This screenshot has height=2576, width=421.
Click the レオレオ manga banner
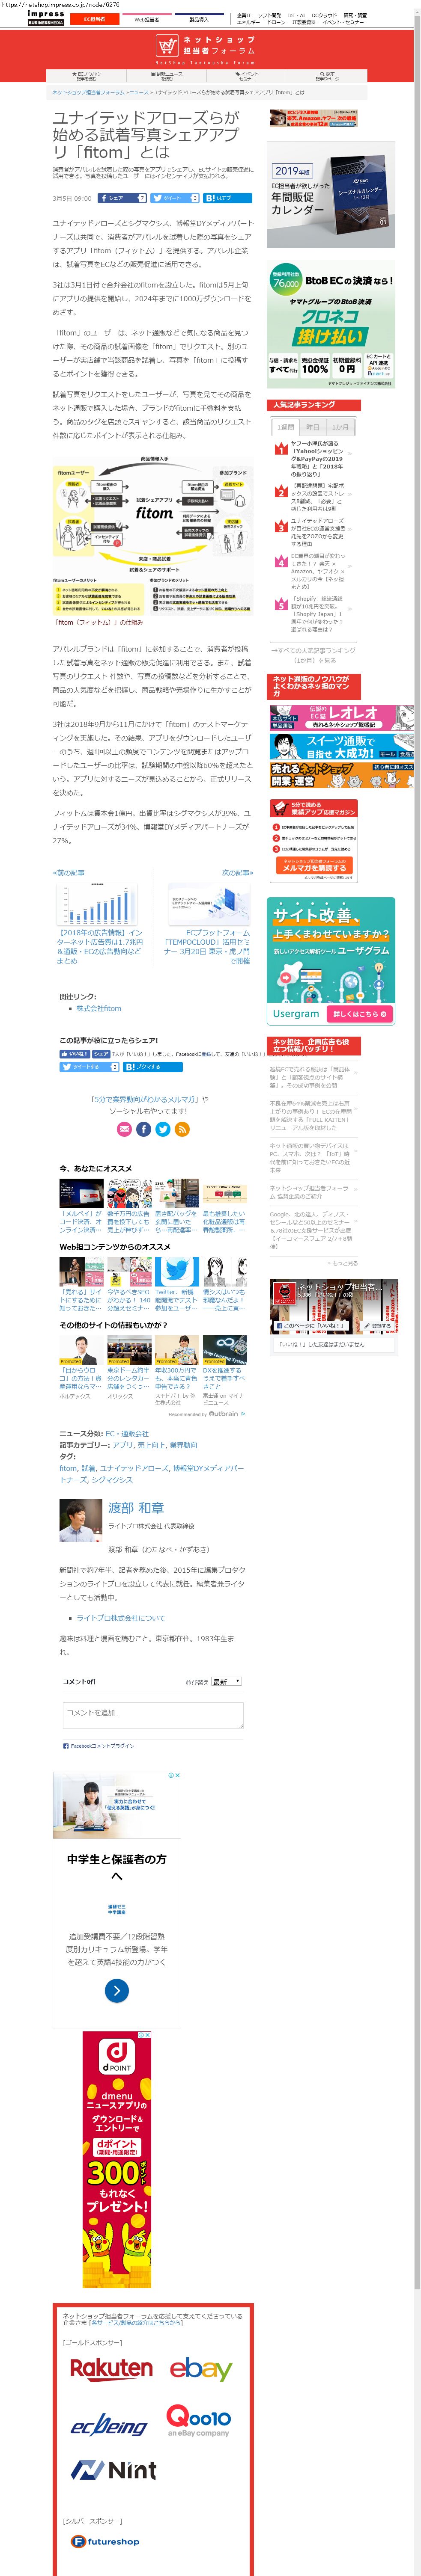[x=342, y=717]
